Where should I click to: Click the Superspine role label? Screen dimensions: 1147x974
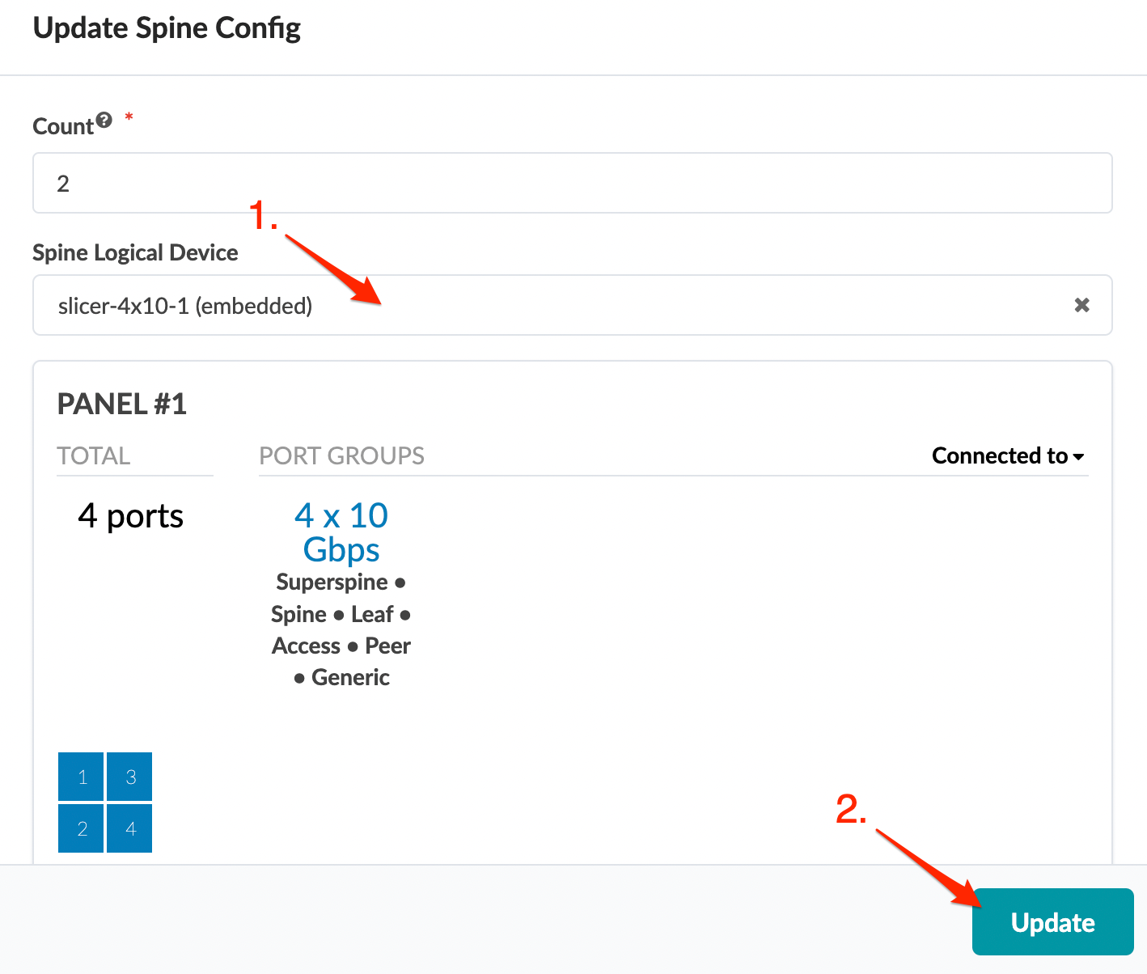pyautogui.click(x=332, y=582)
